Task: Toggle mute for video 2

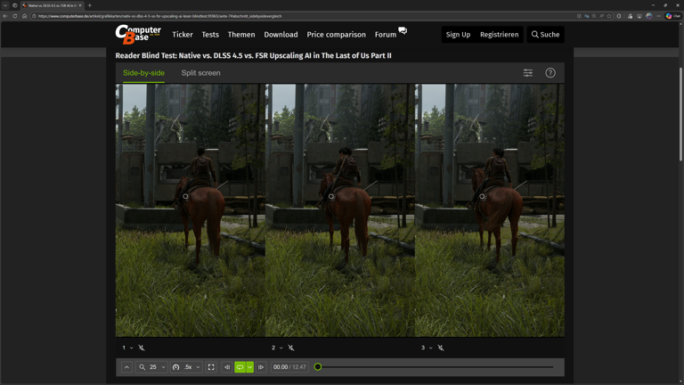Action: point(291,348)
